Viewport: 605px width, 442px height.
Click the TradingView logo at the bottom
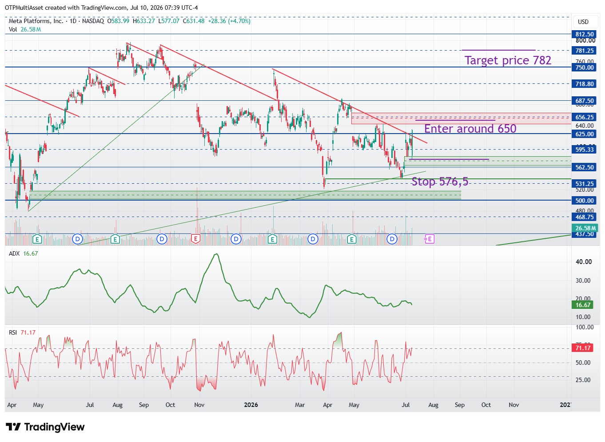45,427
